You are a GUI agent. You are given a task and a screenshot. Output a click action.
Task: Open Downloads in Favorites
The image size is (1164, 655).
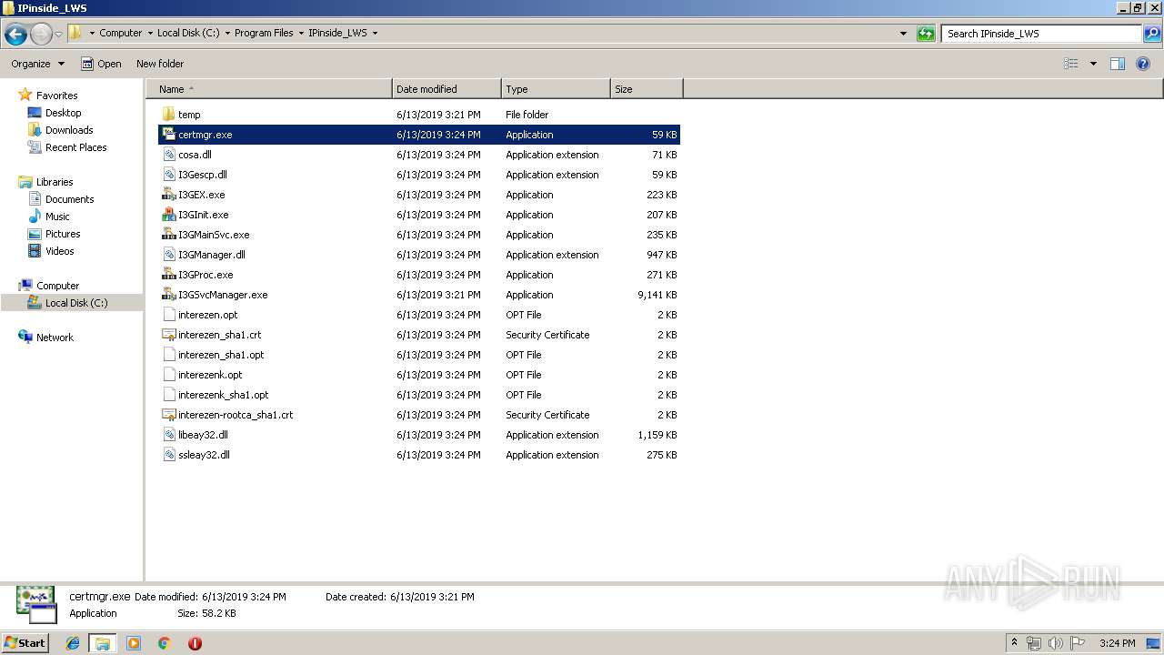point(69,130)
